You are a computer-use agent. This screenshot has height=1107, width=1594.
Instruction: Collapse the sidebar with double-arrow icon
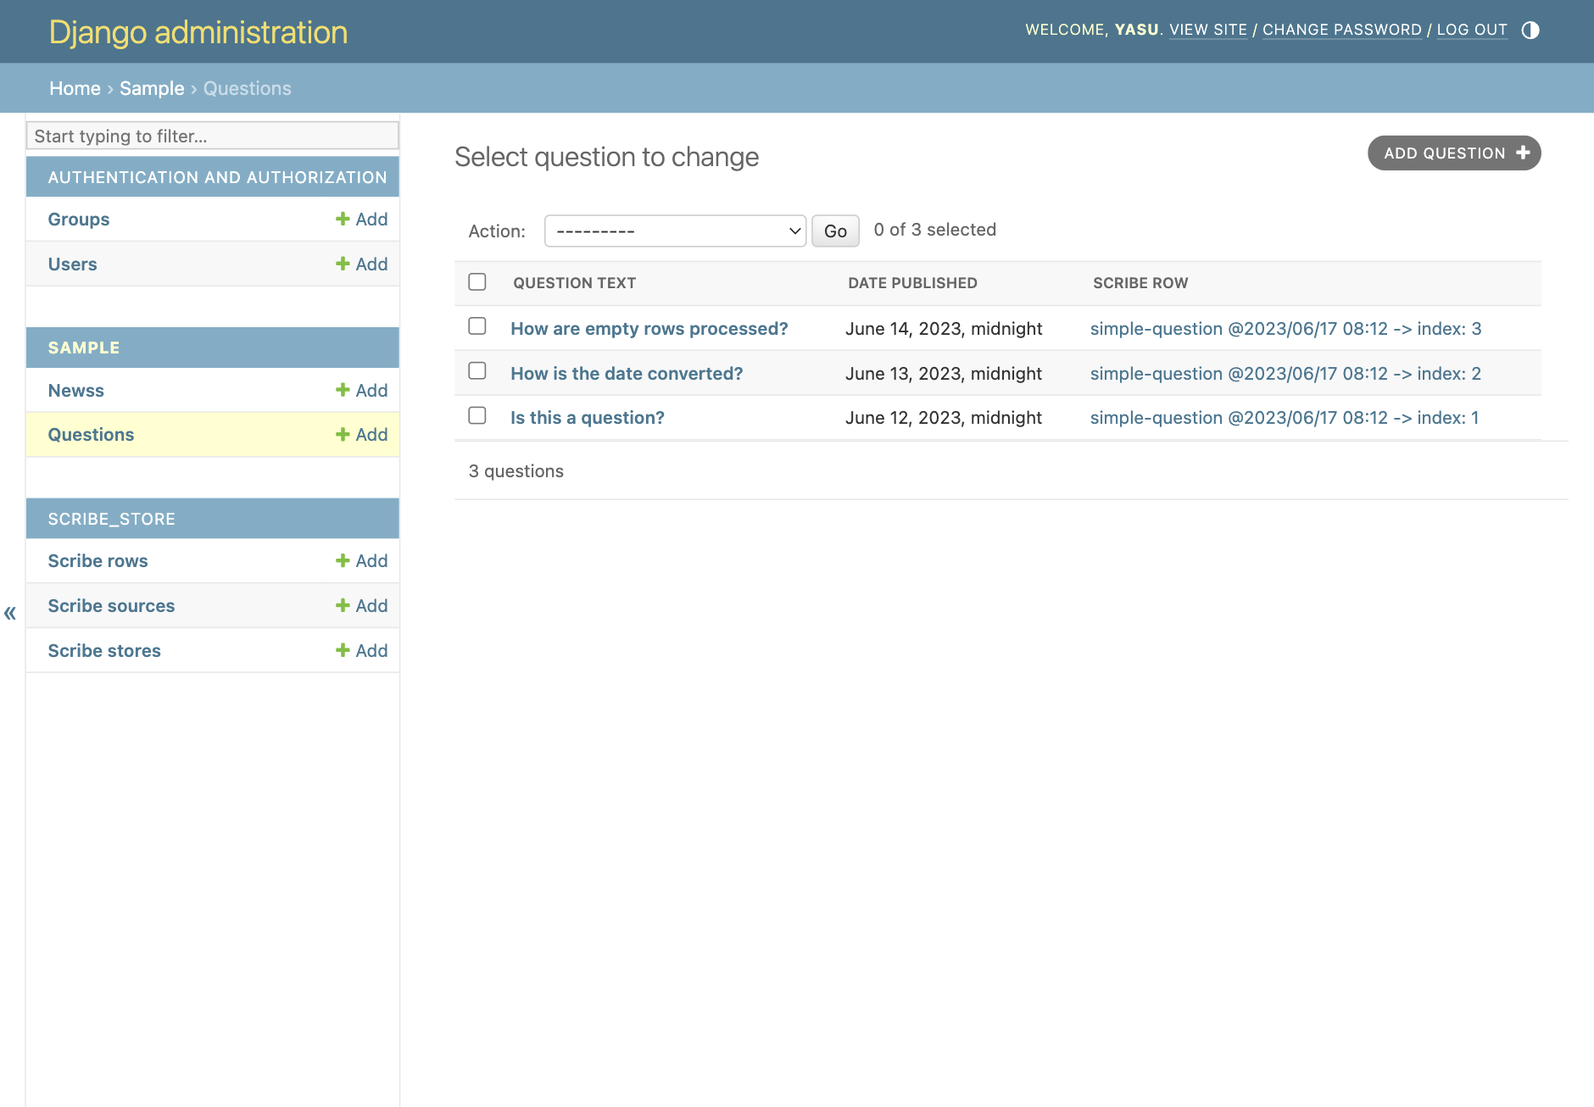point(10,613)
